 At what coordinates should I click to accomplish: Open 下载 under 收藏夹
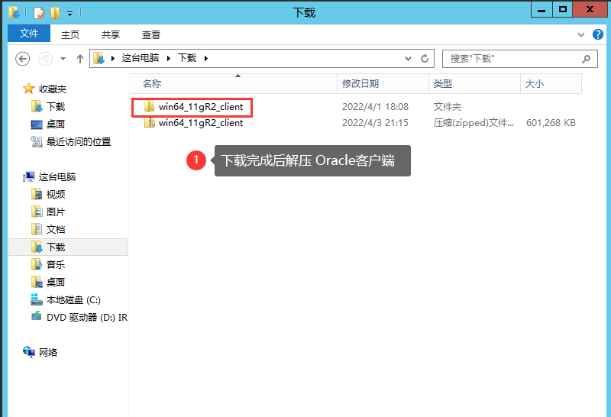click(x=56, y=106)
